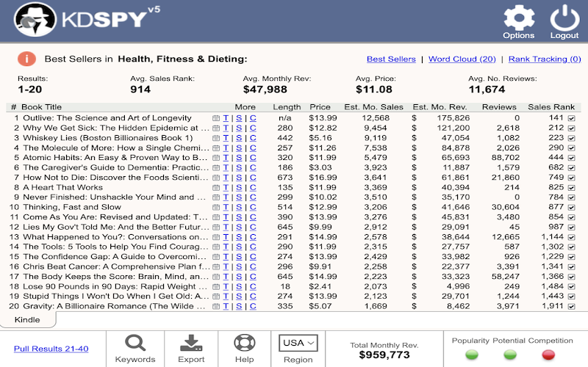The image size is (588, 367).
Task: Sort by the Est. Mo. Rev. column header
Action: (440, 107)
